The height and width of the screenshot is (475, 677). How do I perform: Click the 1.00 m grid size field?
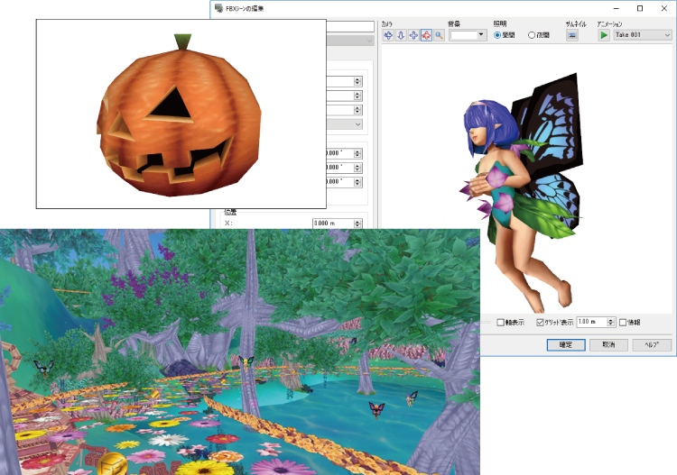pyautogui.click(x=592, y=322)
